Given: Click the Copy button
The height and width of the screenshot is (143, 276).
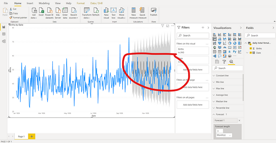Looking at the screenshot, I should click(14, 13).
